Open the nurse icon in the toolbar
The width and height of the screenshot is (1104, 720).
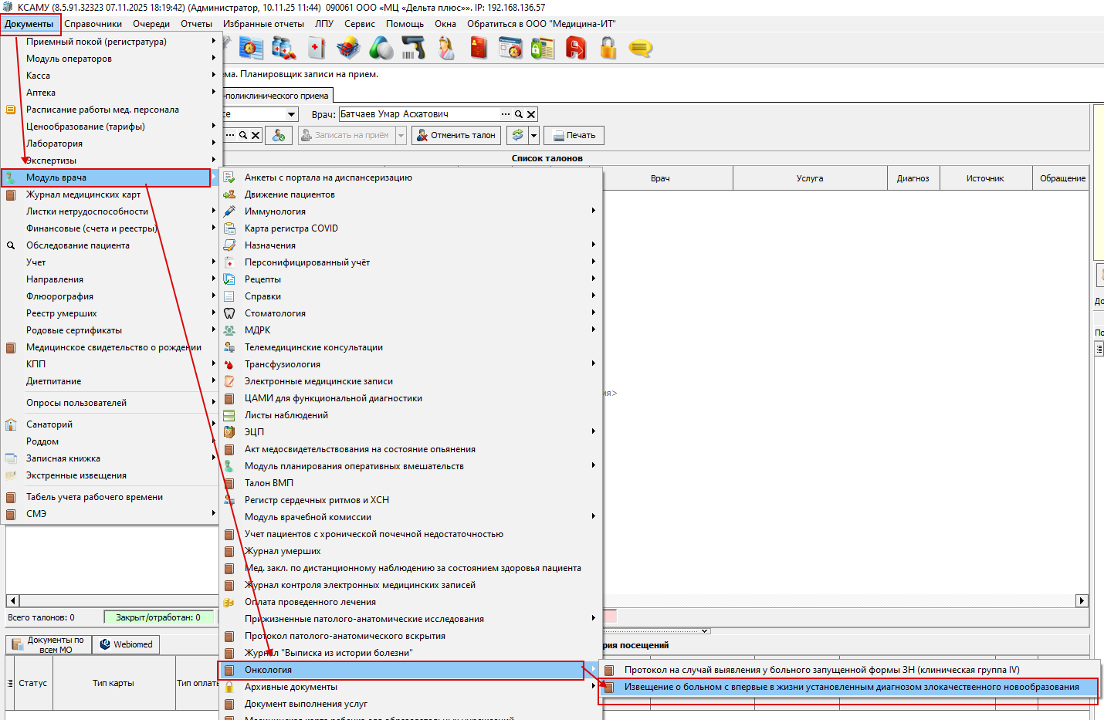tap(446, 49)
